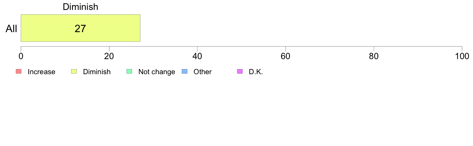
Task: Click the D.K. legend text
Action: (256, 72)
